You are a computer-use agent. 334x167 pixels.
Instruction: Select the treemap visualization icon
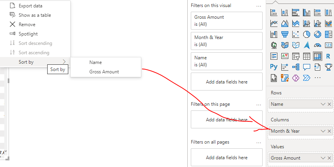coord(328,34)
